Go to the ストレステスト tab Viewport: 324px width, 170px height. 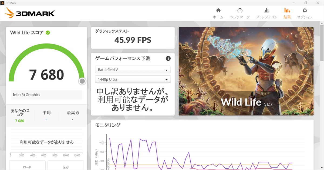pyautogui.click(x=266, y=13)
